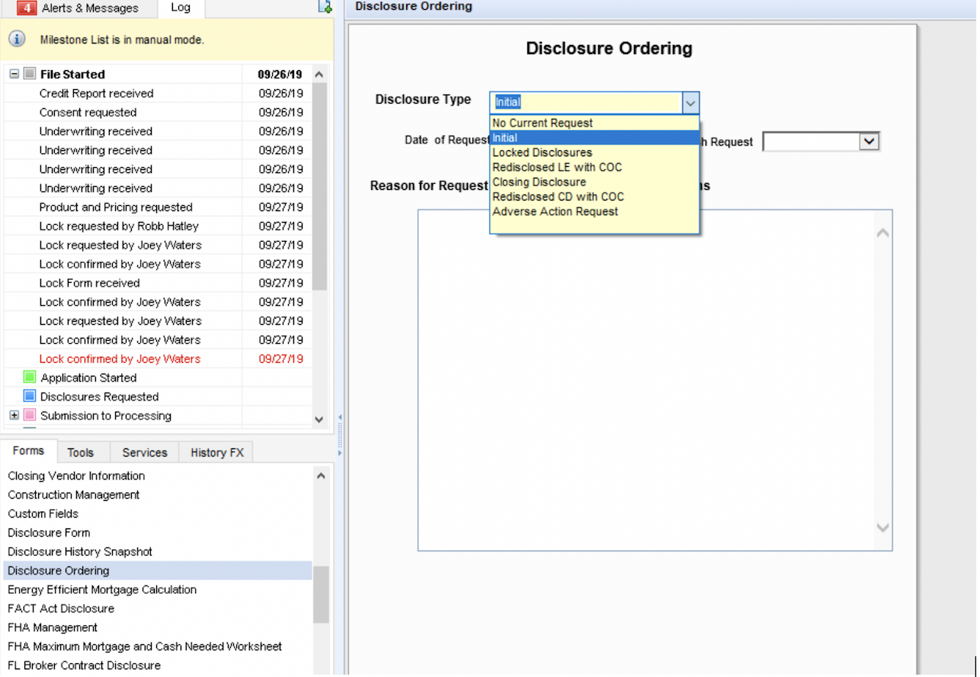Click the splitter collapse arrows between the panels

coord(340,435)
